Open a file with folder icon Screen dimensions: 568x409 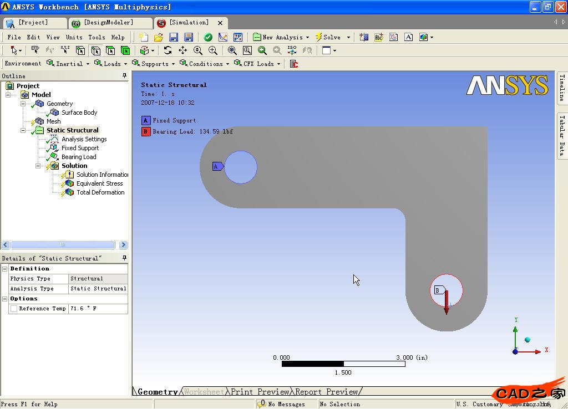(x=159, y=37)
